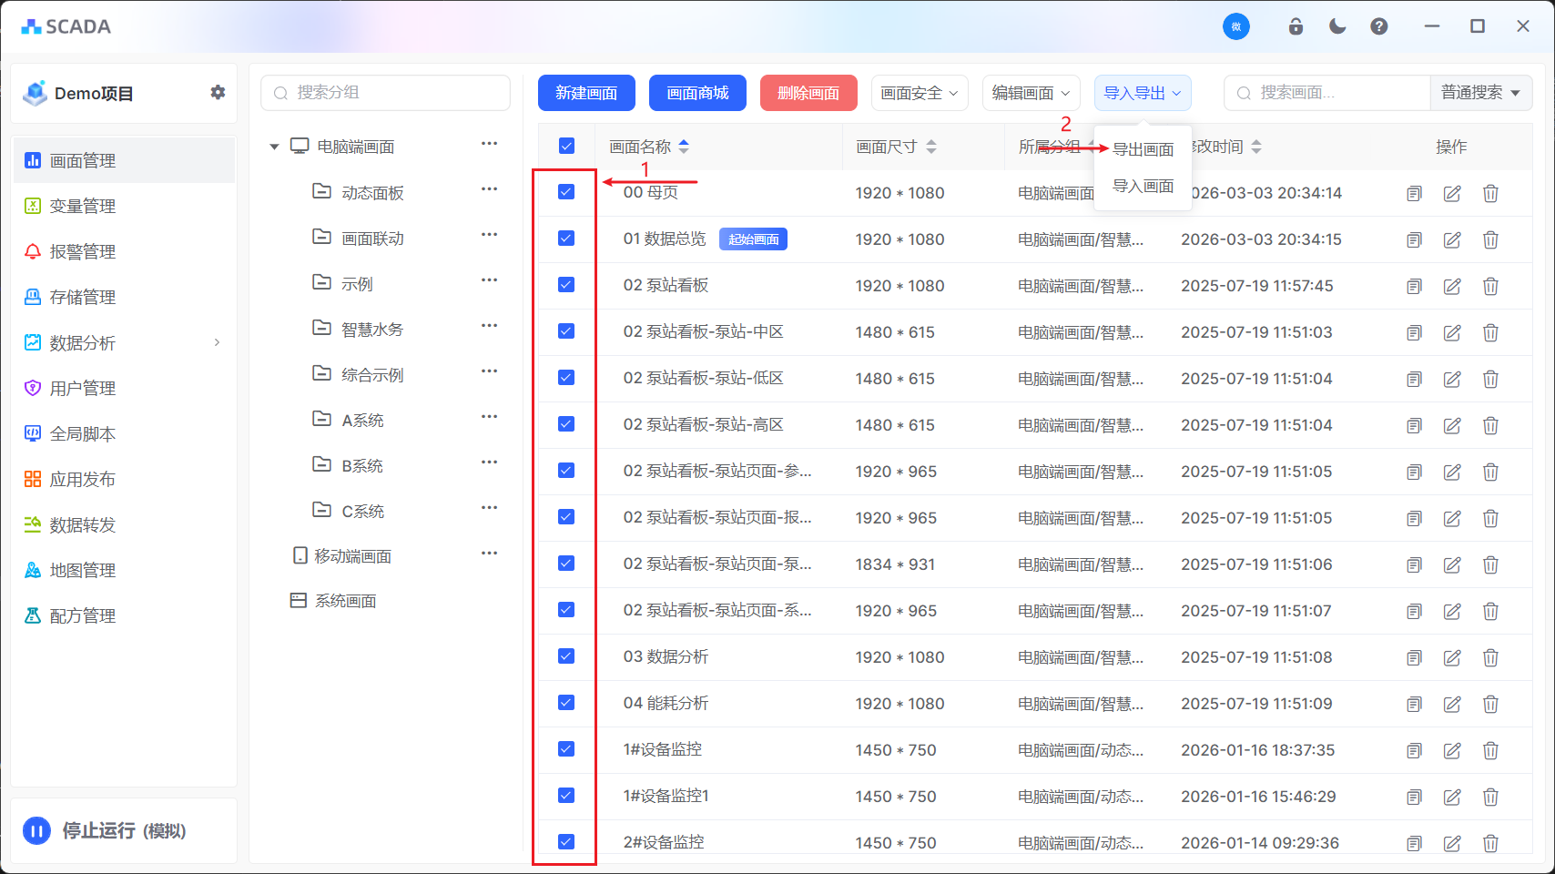Click the lock icon in title bar

click(x=1295, y=26)
